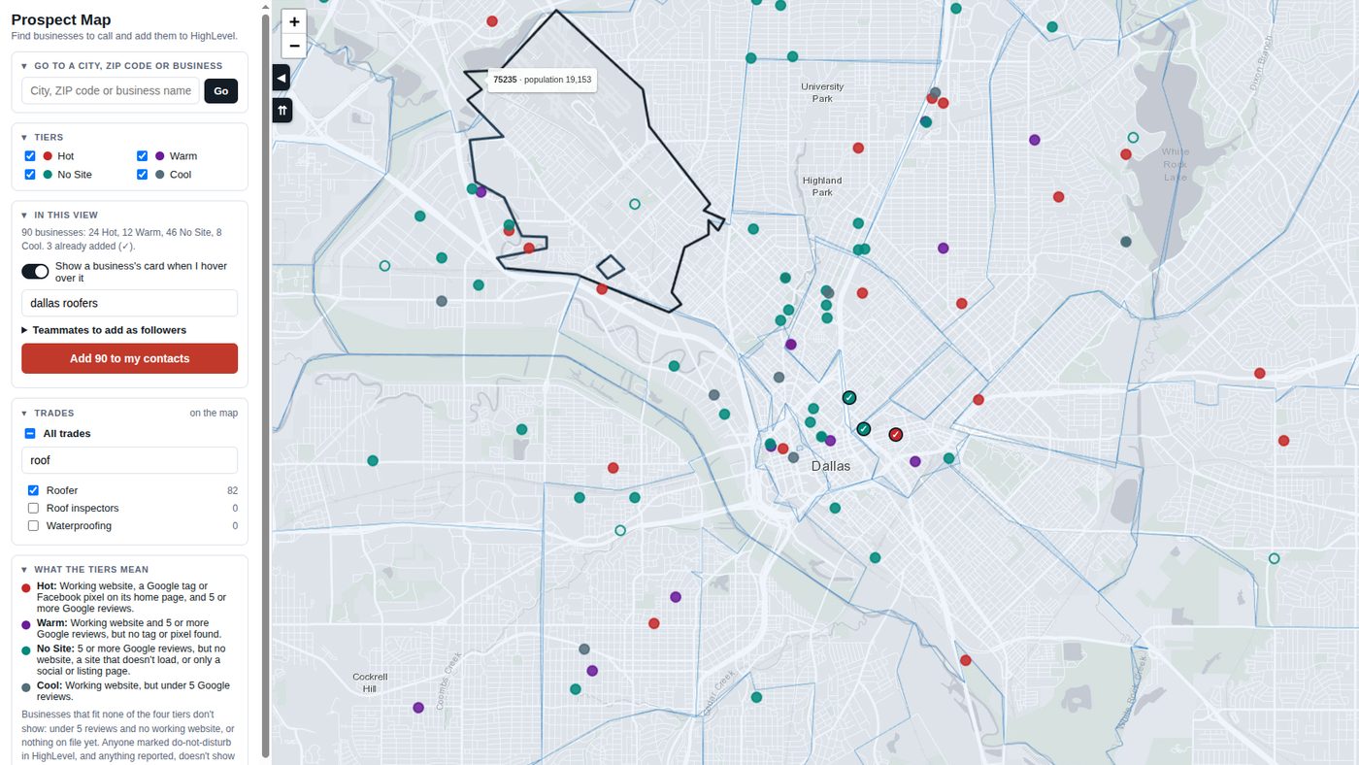Image resolution: width=1359 pixels, height=765 pixels.
Task: Focus the City, ZIP code or business field
Action: tap(111, 91)
